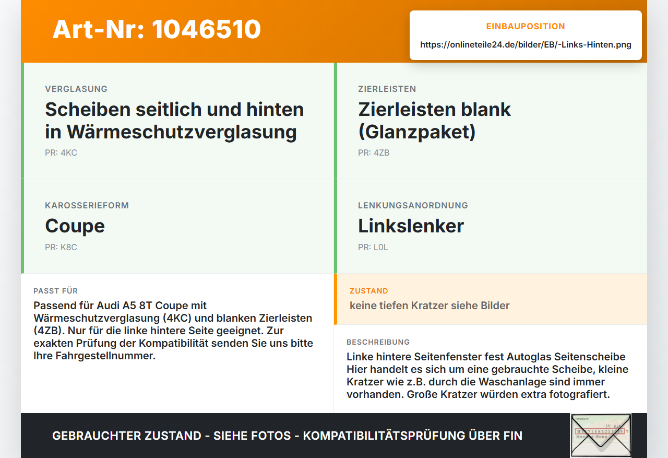Click the Beschreibung description paragraph

pos(487,375)
